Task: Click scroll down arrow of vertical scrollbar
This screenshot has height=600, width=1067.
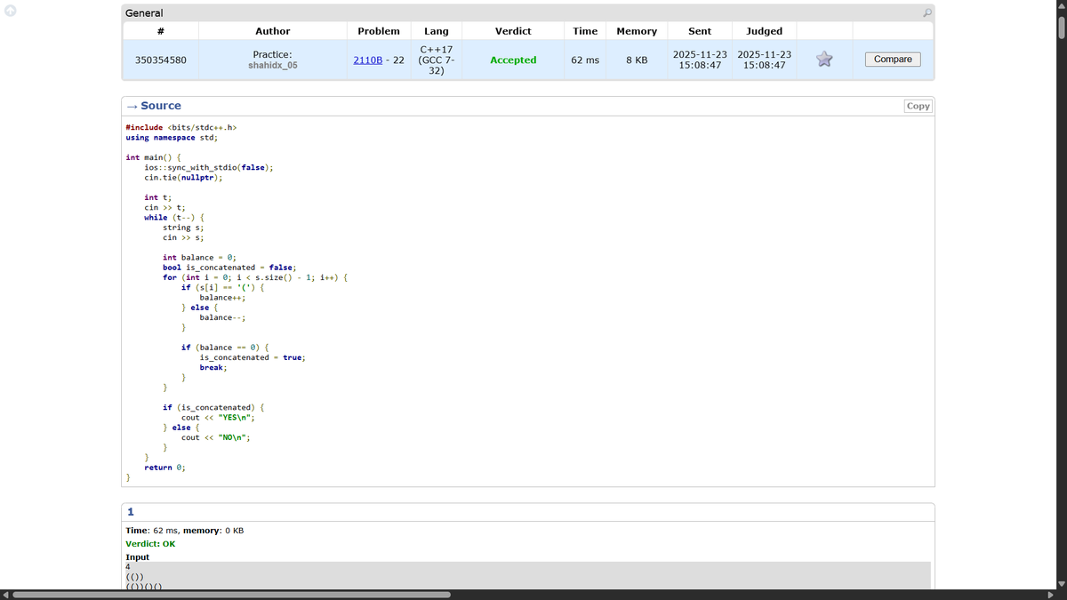Action: (x=1061, y=583)
